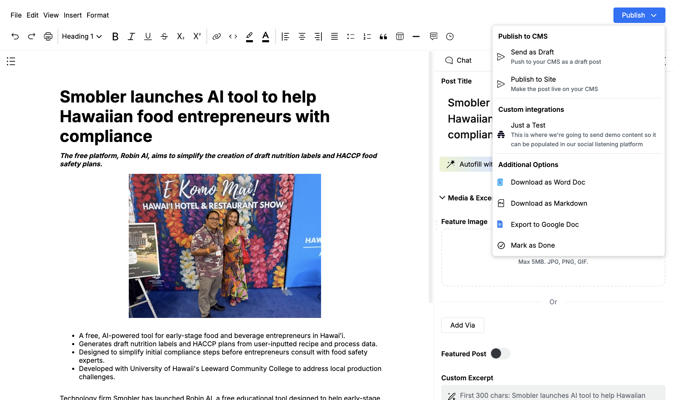
Task: Toggle Bold formatting
Action: 115,36
